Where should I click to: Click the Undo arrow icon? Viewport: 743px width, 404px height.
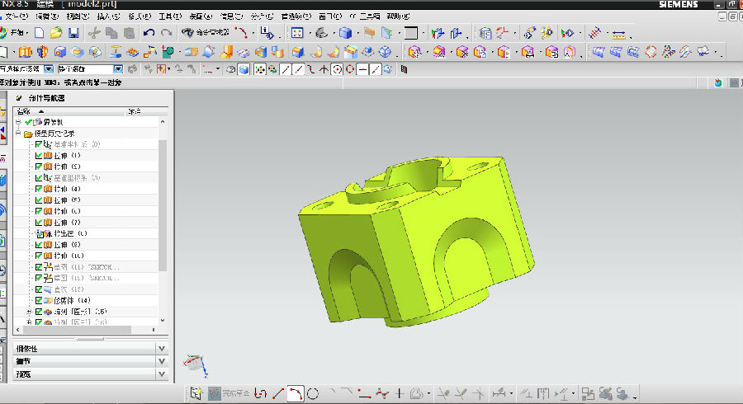tap(149, 33)
